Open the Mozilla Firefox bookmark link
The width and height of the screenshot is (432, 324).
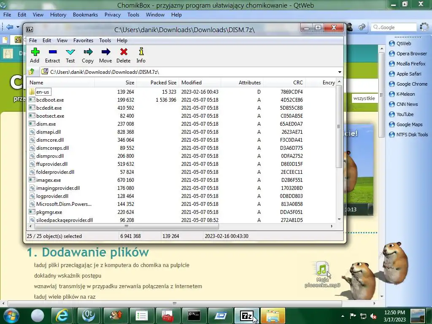coord(408,64)
